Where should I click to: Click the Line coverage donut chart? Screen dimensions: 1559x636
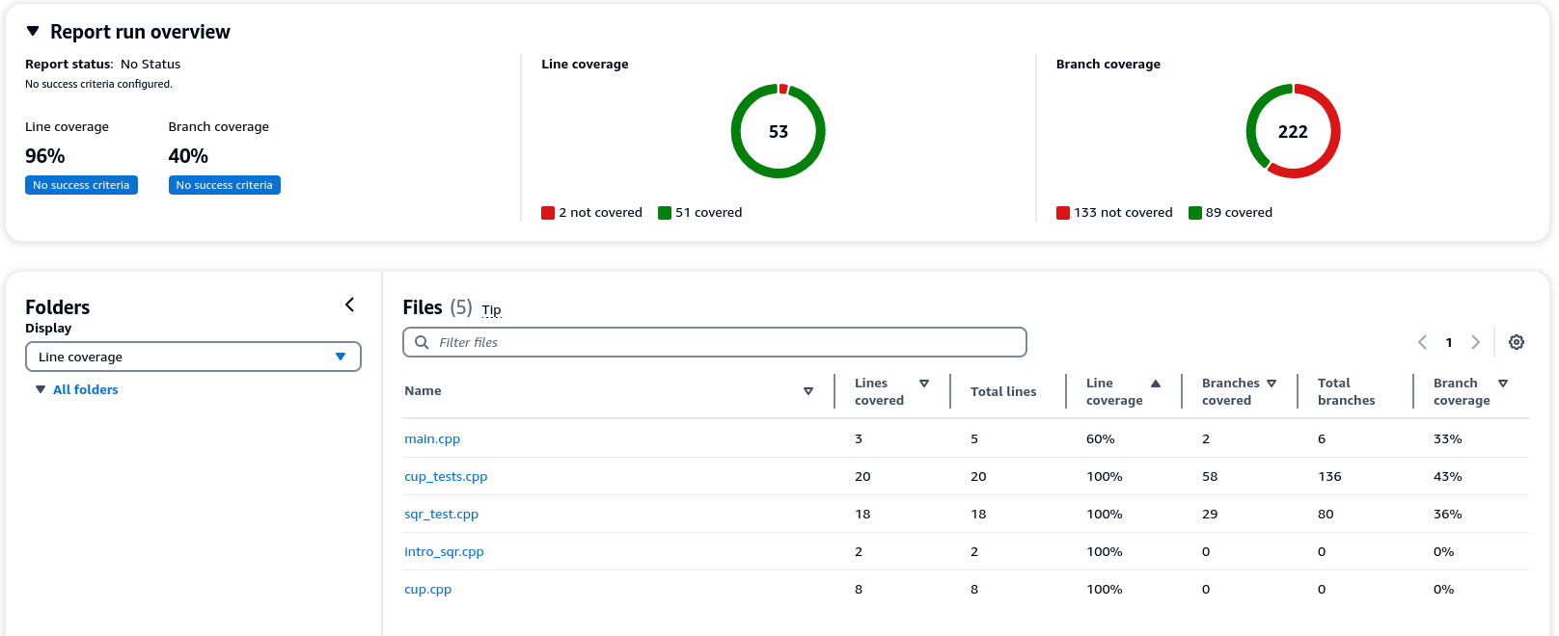pos(778,131)
